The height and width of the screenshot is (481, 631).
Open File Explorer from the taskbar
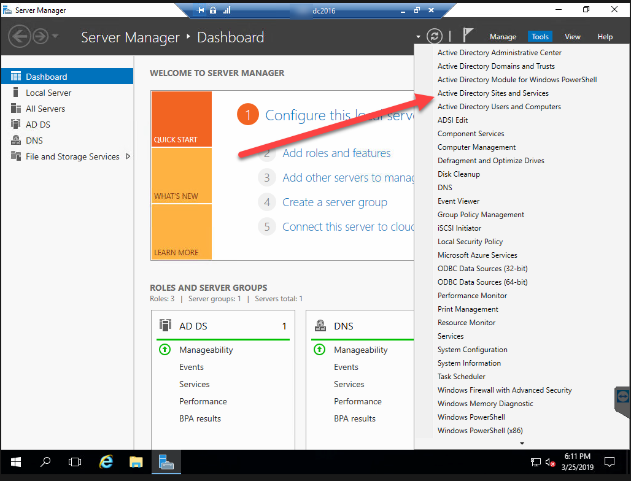(x=136, y=462)
